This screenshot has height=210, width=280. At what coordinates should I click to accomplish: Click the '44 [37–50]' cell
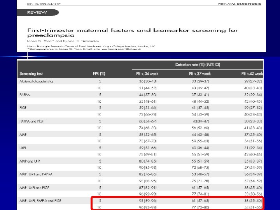click(148, 95)
